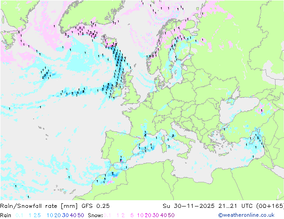Pick the rain legend 10 color value

[50, 215]
